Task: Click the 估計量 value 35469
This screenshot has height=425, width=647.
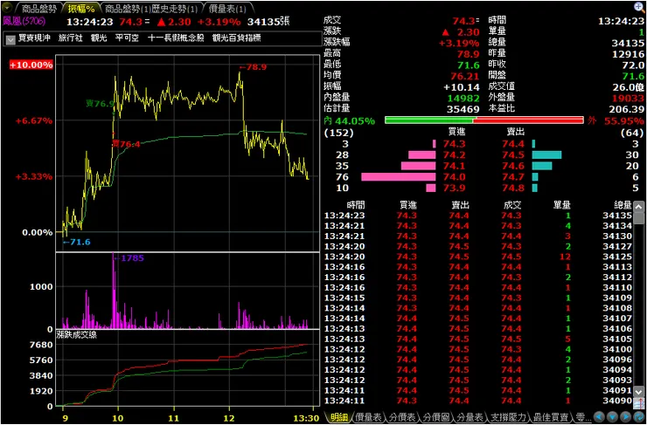Action: point(463,109)
